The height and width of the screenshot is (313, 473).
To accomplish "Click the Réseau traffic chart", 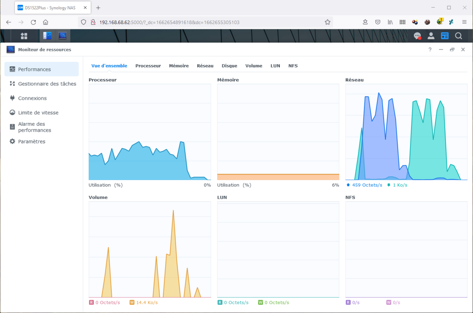I will tap(406, 132).
